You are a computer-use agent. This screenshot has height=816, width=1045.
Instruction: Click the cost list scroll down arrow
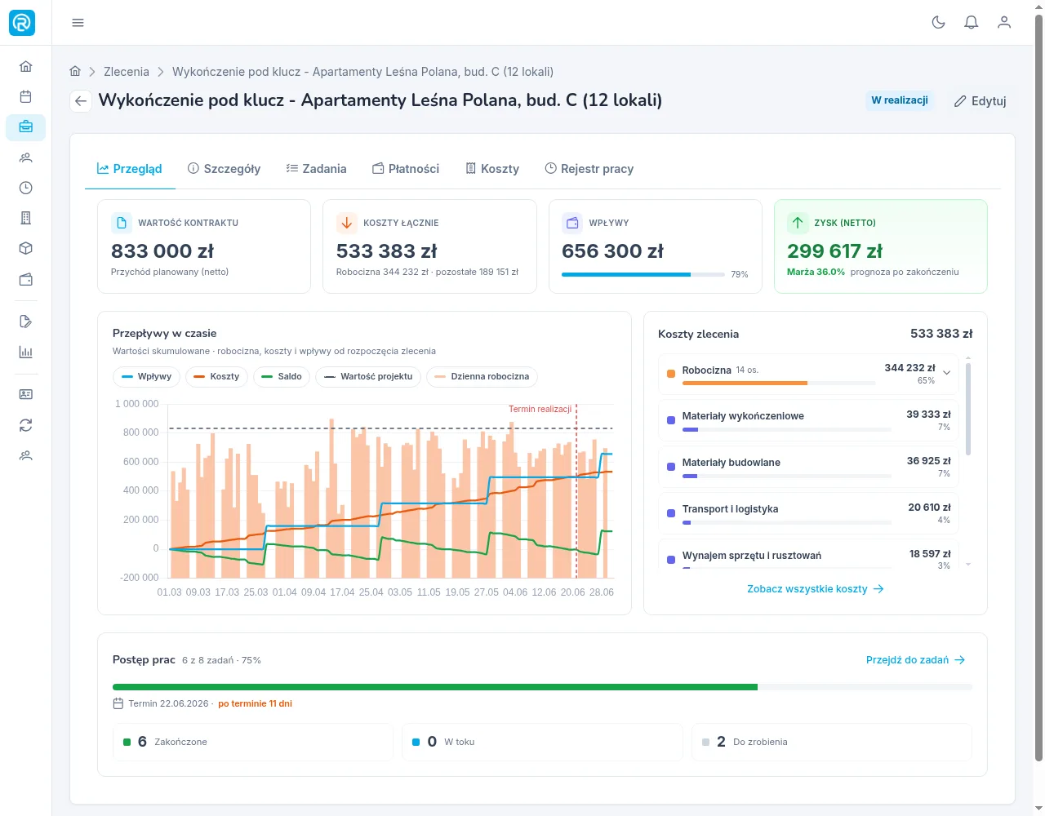[968, 565]
